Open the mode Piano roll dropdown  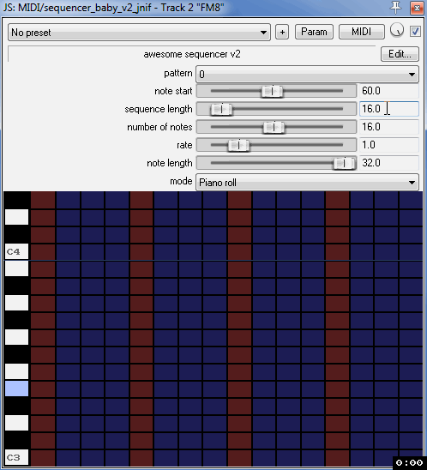click(307, 182)
